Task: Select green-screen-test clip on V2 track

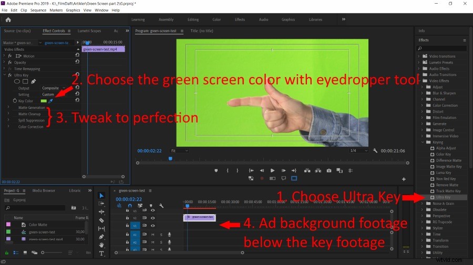Action: (200, 217)
